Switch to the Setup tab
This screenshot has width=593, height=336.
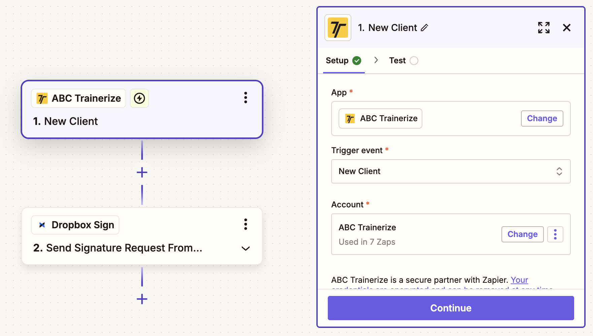tap(344, 61)
